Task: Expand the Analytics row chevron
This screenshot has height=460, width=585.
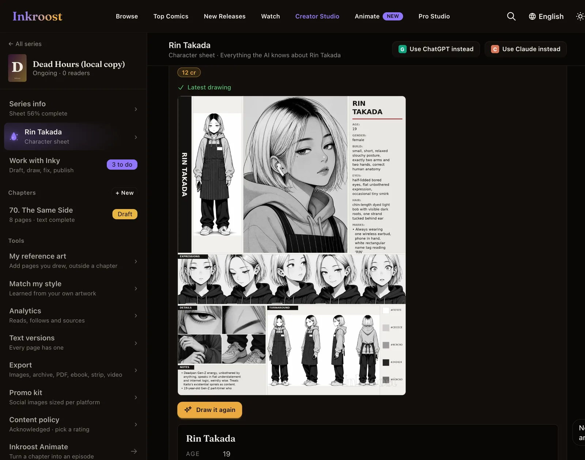Action: 136,316
